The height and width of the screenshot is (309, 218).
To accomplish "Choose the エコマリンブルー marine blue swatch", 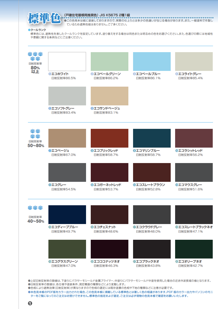I will 152,138.
